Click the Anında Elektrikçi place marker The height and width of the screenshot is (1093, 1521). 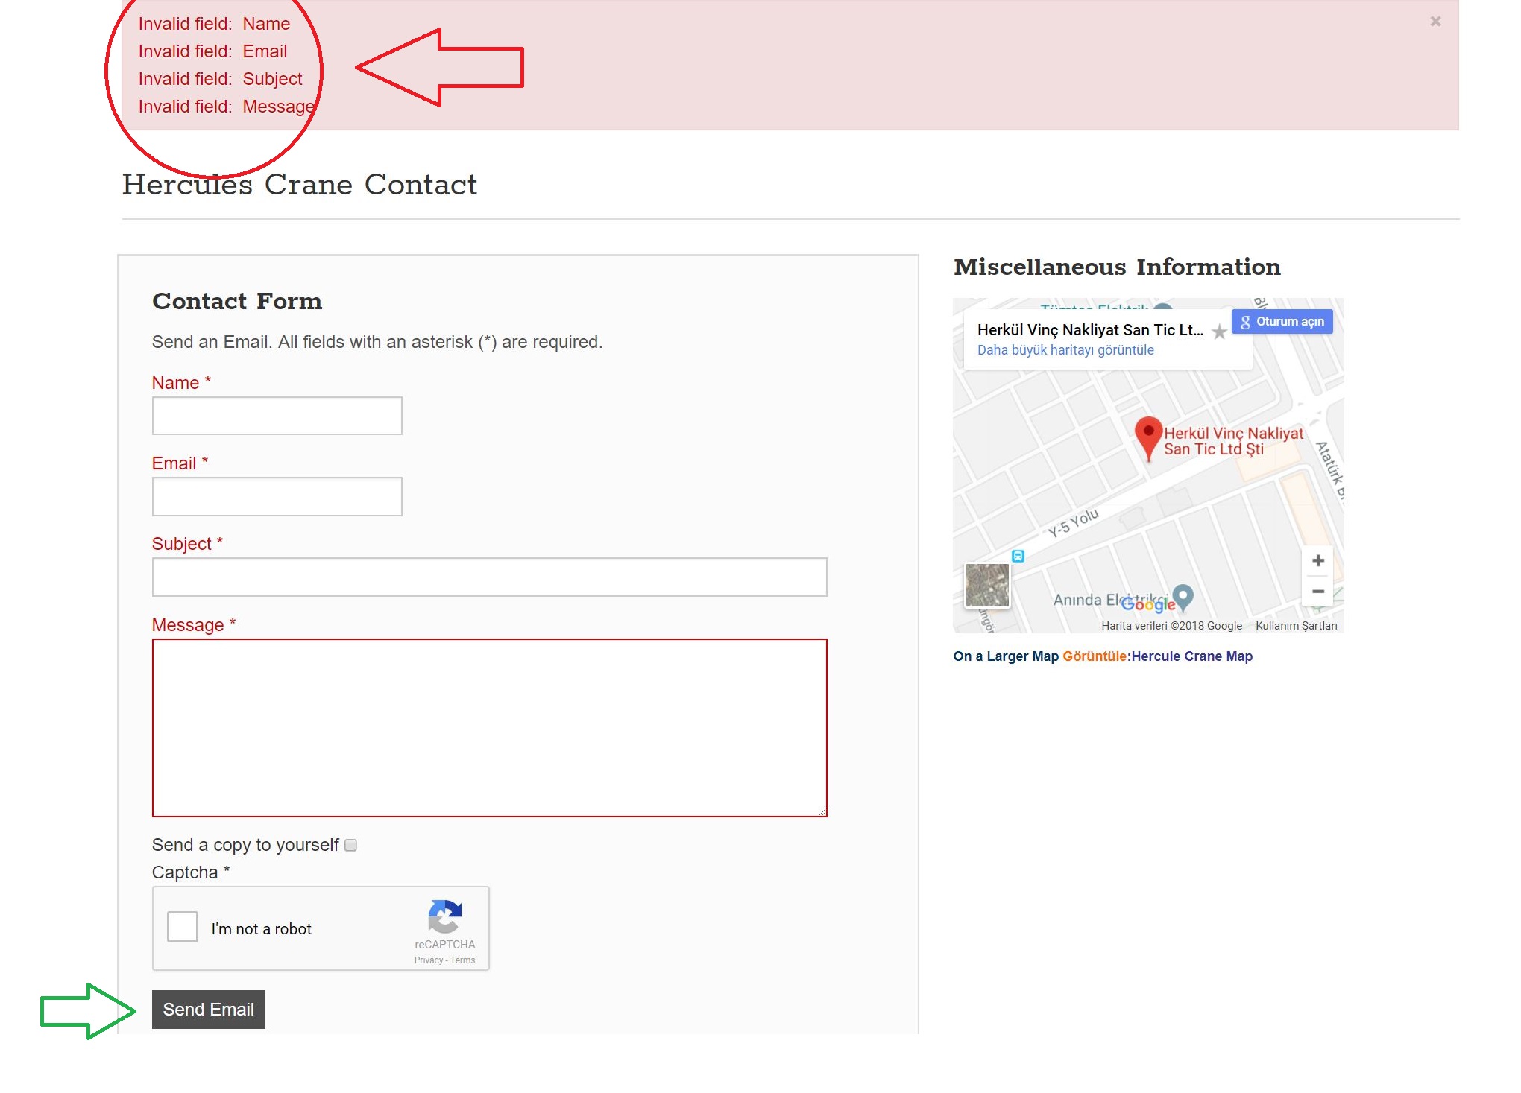click(1183, 596)
